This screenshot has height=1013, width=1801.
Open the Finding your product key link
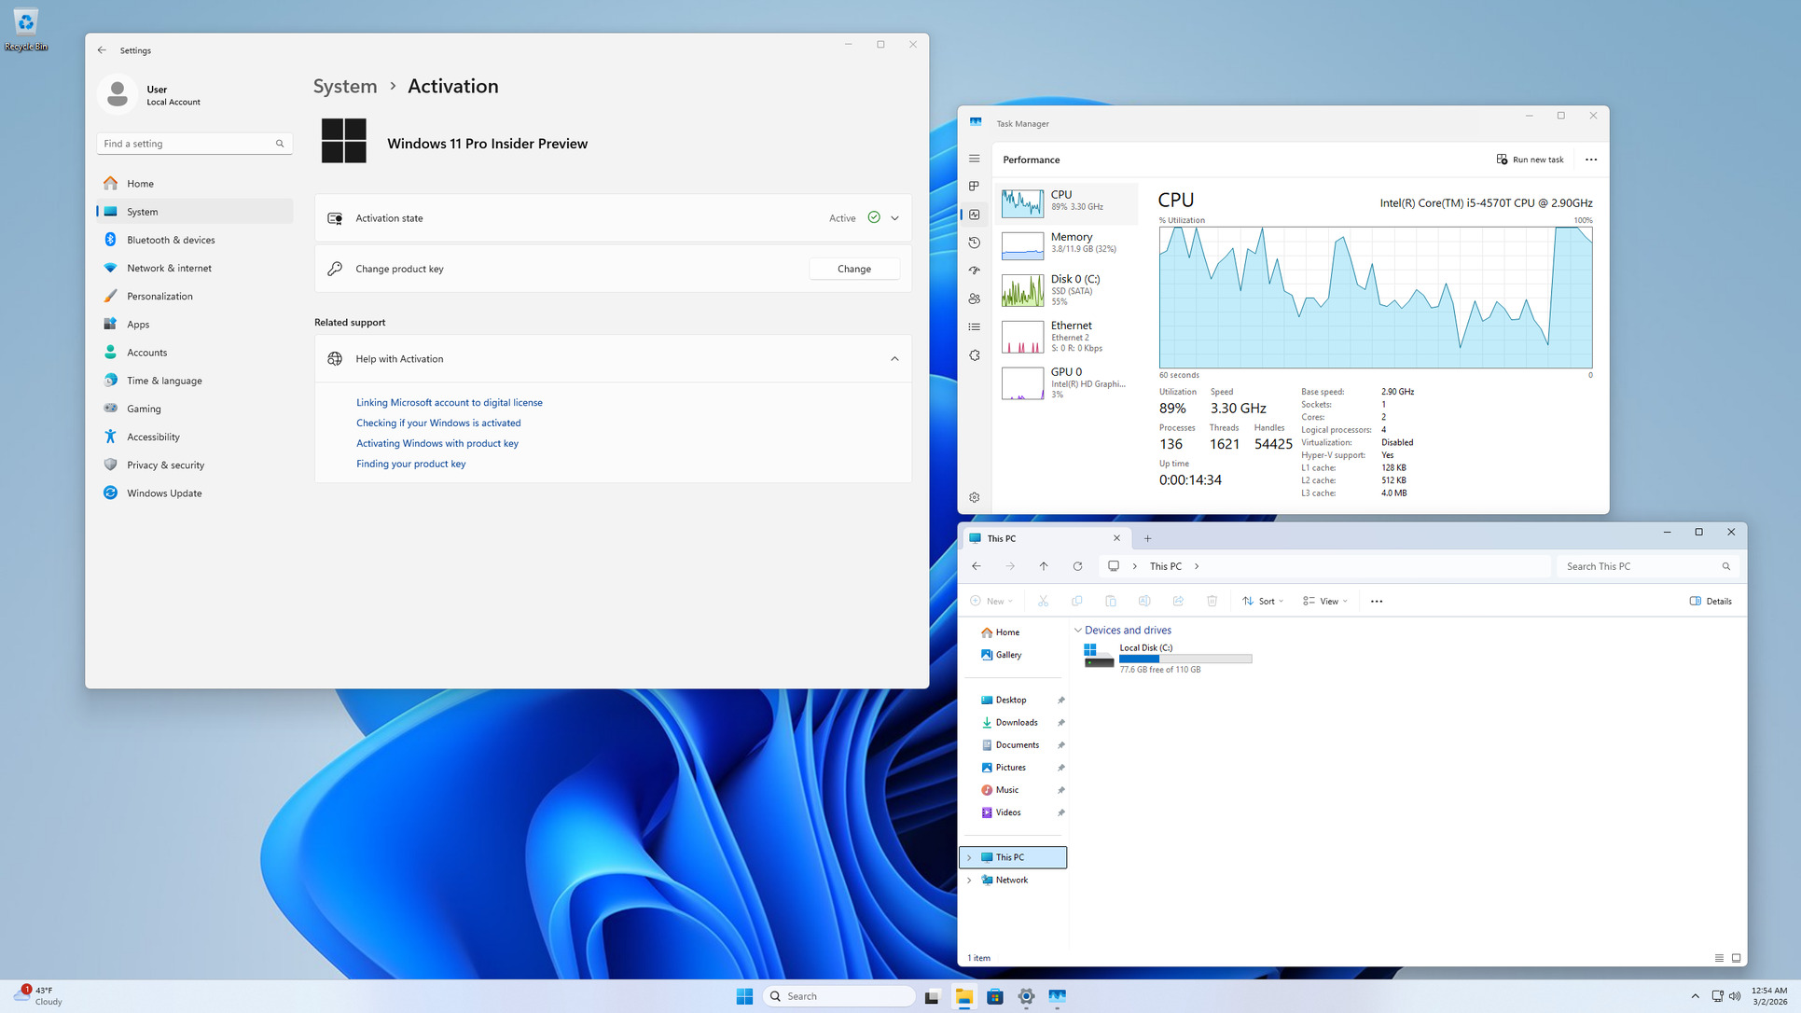click(410, 464)
